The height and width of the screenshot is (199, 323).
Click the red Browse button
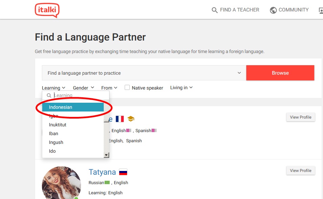coord(280,73)
